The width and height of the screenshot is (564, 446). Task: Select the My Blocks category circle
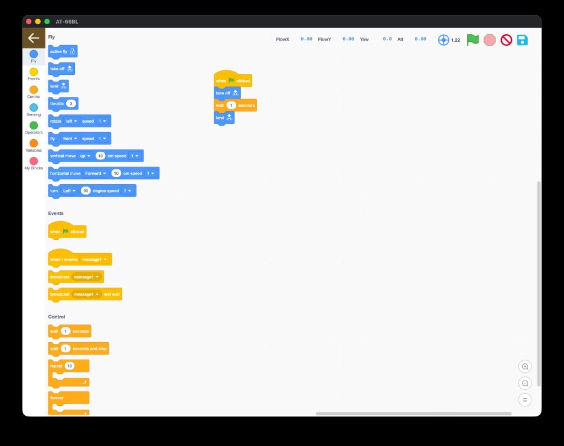click(x=34, y=161)
